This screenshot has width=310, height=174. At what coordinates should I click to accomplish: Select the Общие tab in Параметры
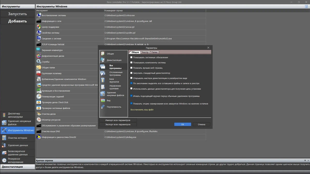(135, 52)
